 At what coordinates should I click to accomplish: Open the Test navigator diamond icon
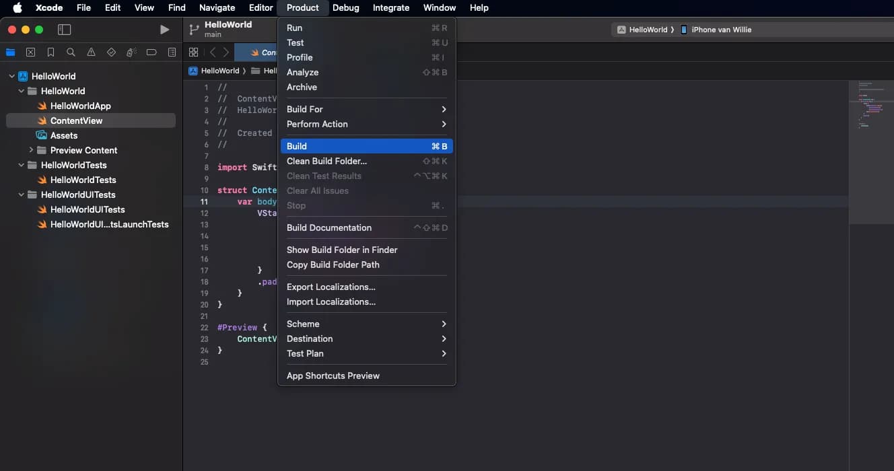(111, 52)
